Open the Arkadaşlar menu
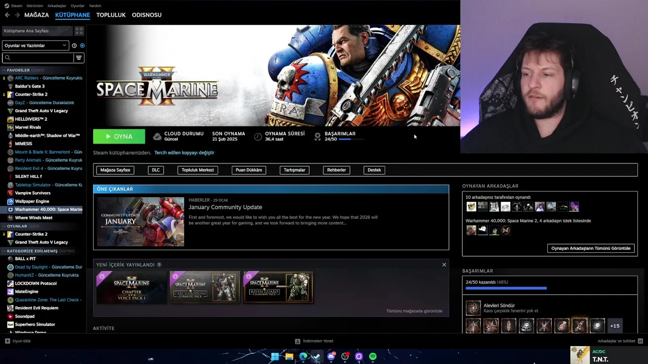The width and height of the screenshot is (648, 364). [x=57, y=6]
